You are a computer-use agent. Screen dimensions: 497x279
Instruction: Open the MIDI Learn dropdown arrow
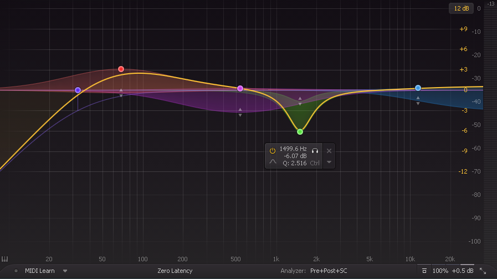(x=65, y=271)
